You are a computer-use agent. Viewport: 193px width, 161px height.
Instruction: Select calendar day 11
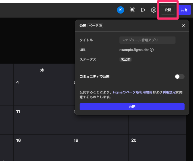(18, 111)
